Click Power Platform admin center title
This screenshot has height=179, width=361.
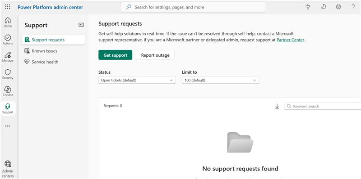(x=51, y=7)
